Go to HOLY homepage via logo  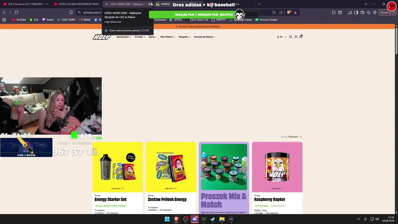pos(102,37)
